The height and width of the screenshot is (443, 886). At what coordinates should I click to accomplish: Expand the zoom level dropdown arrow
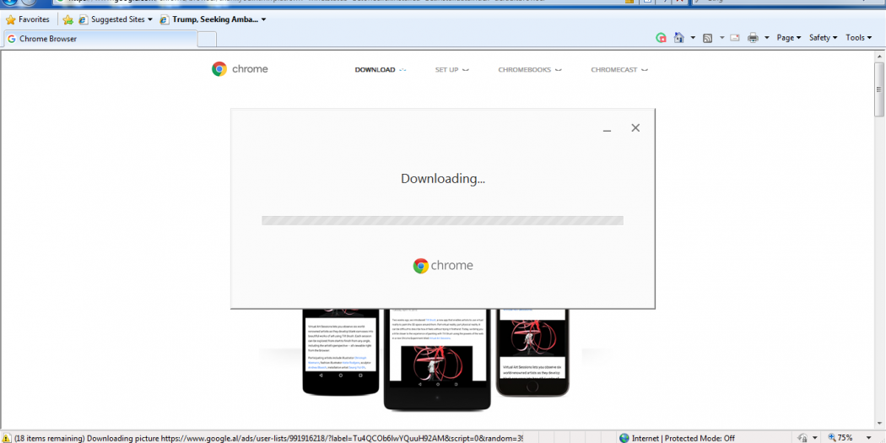(x=869, y=439)
